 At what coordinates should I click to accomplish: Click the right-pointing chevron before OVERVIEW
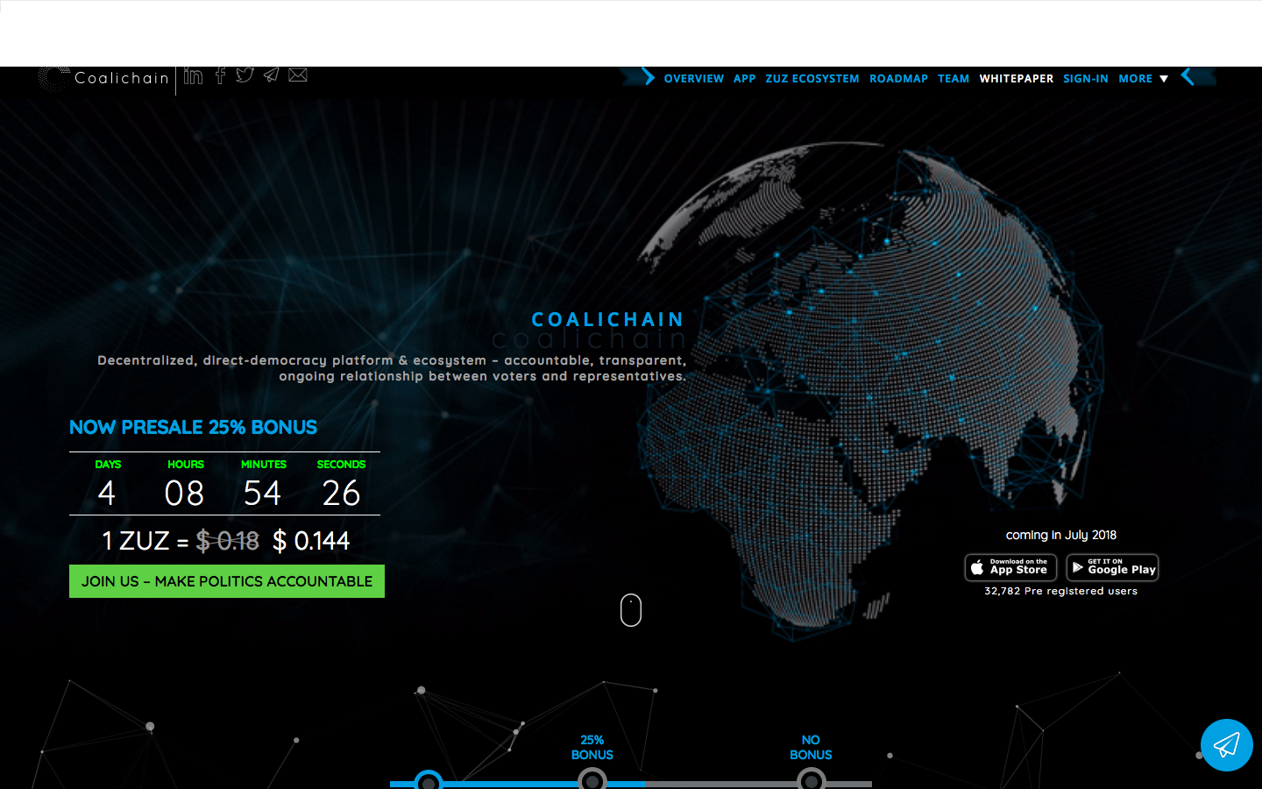649,77
